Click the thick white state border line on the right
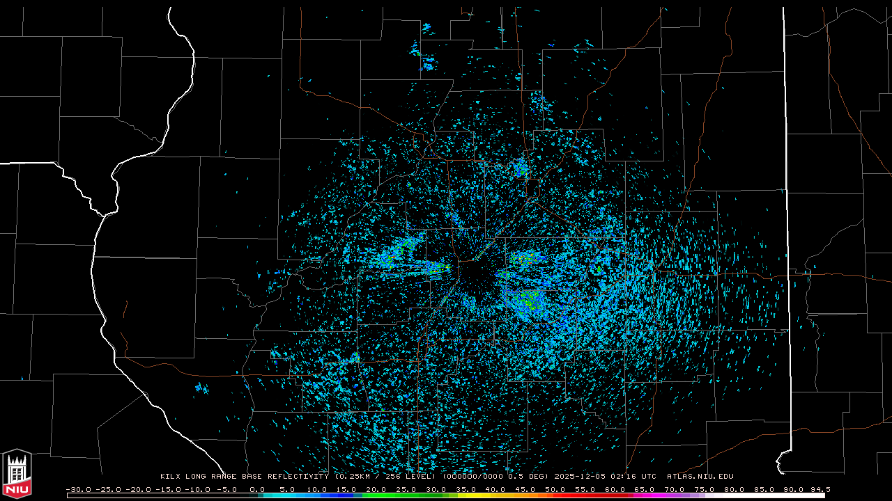 (x=786, y=209)
